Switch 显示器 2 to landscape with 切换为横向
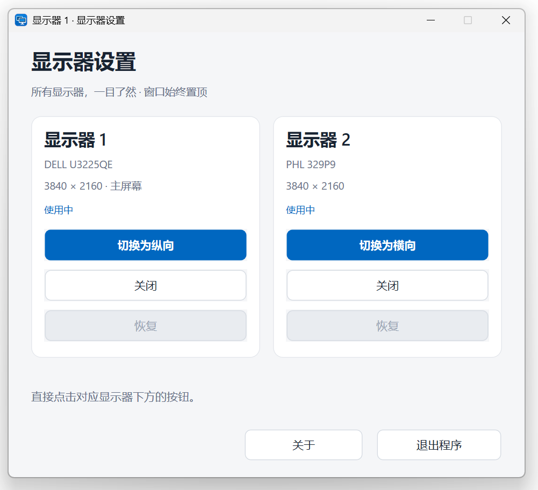The width and height of the screenshot is (538, 490). coord(388,245)
